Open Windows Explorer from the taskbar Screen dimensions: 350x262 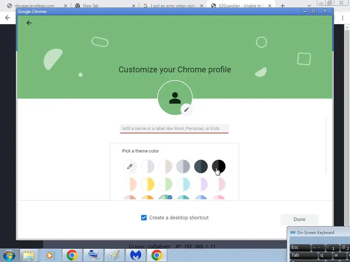point(29,255)
